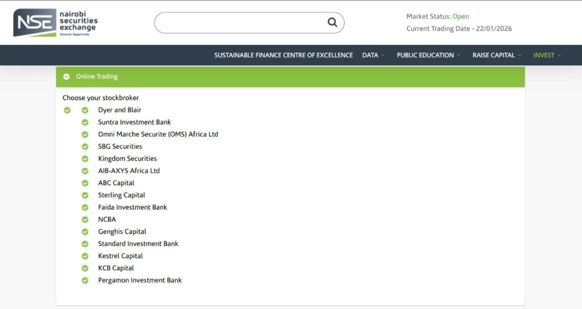Select Suntra Investment Bank stockbroker link
The width and height of the screenshot is (582, 309).
point(134,122)
